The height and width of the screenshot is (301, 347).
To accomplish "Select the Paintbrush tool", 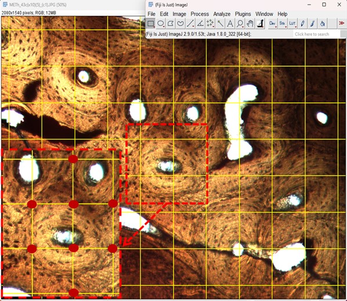I will pyautogui.click(x=312, y=23).
